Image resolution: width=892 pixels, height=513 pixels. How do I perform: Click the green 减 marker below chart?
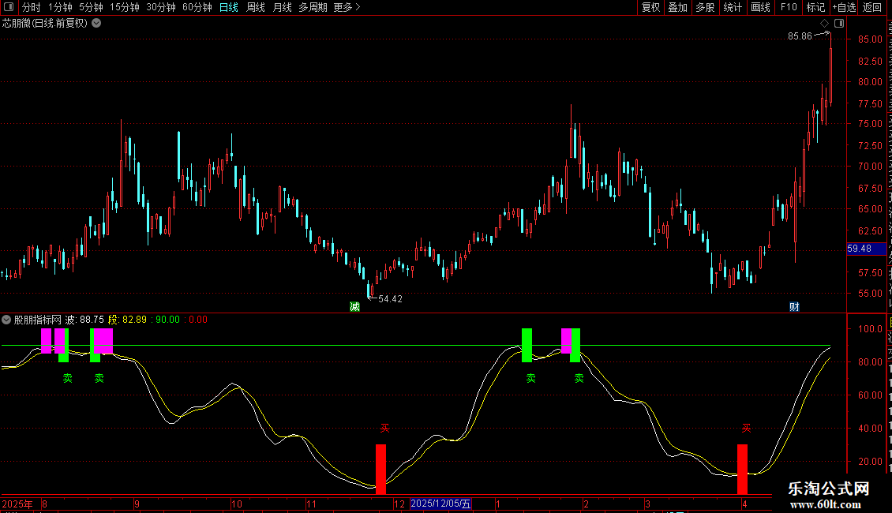pyautogui.click(x=355, y=307)
